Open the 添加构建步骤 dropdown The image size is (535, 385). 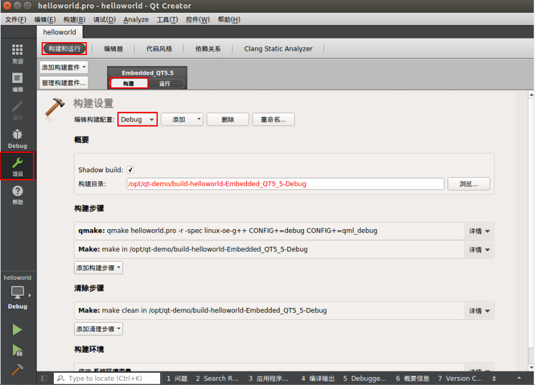point(98,268)
